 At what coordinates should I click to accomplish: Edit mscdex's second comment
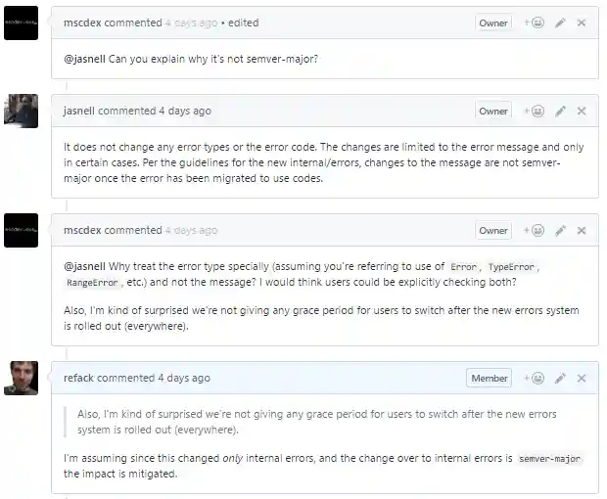pos(560,231)
